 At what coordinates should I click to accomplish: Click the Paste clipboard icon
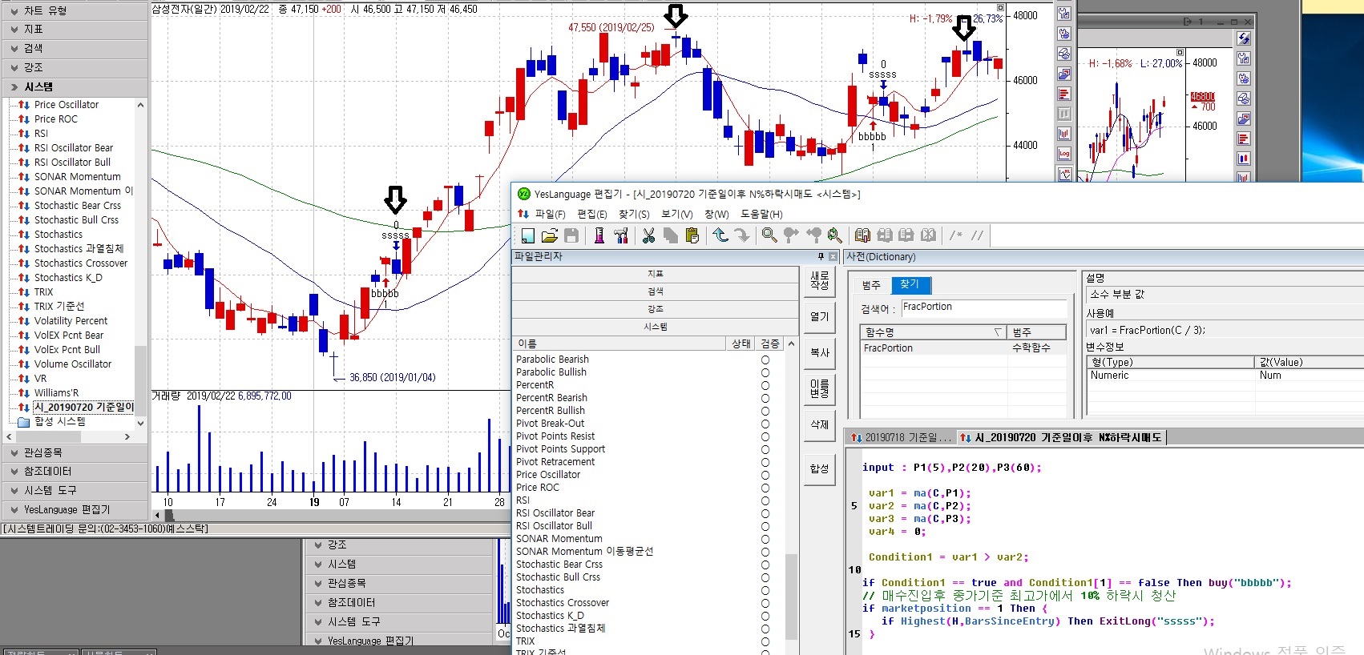[692, 235]
